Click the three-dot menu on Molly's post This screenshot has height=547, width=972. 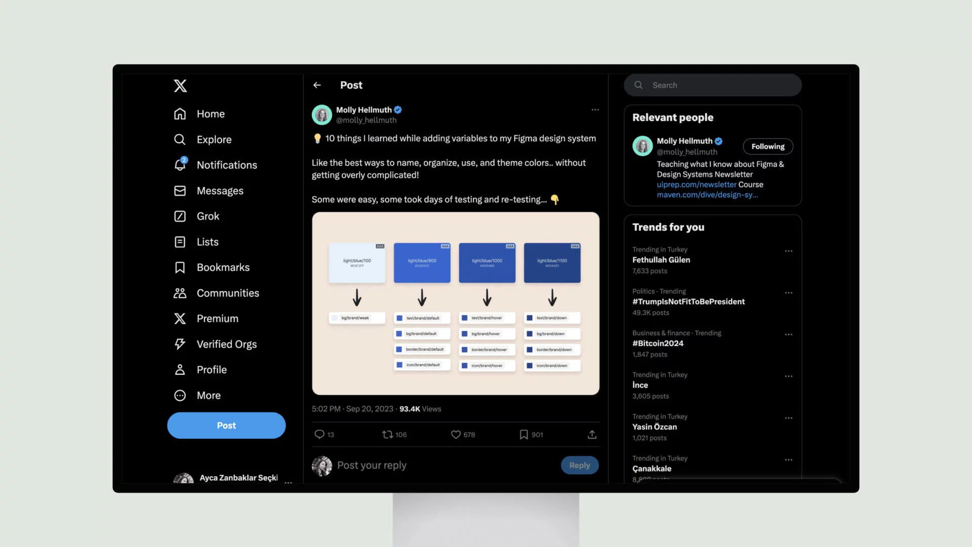(595, 109)
